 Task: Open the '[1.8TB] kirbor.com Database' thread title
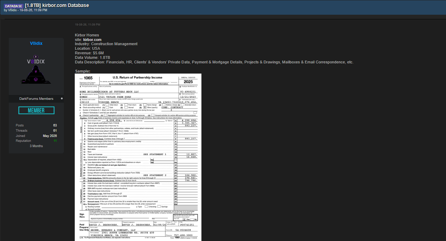(x=57, y=6)
